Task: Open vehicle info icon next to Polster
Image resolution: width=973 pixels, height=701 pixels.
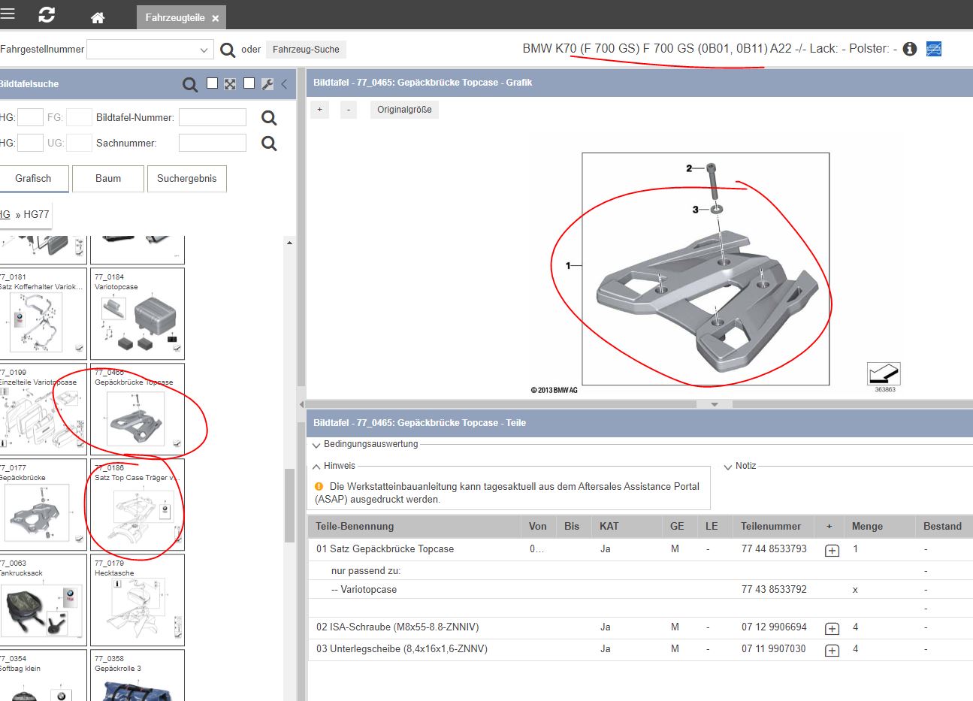Action: 910,49
